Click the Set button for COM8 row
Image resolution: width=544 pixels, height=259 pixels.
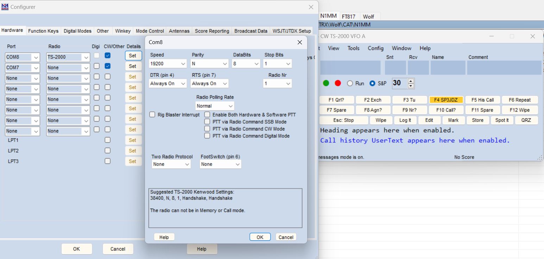pyautogui.click(x=133, y=55)
